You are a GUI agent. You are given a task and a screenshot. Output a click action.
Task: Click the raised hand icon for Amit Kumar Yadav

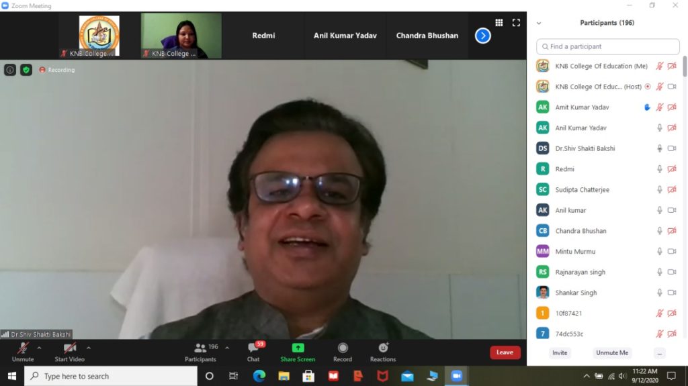(x=647, y=107)
